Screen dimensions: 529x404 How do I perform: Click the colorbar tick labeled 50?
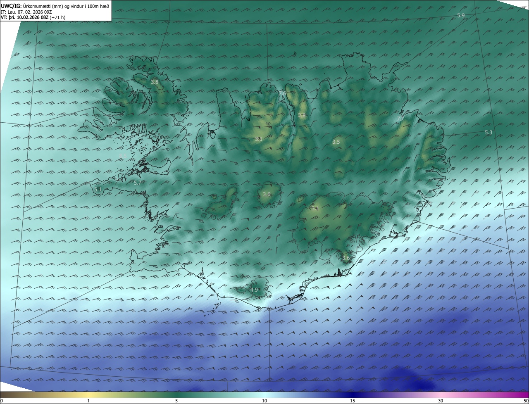point(526,401)
